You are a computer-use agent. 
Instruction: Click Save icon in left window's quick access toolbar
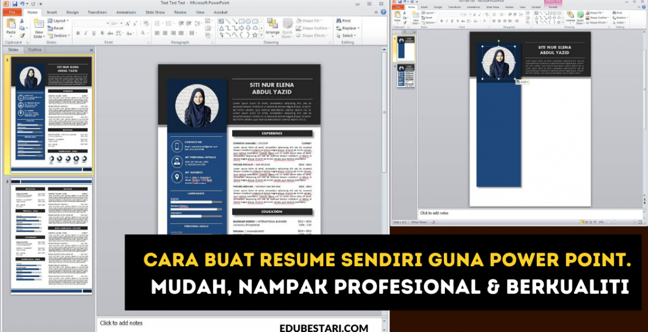(x=15, y=3)
